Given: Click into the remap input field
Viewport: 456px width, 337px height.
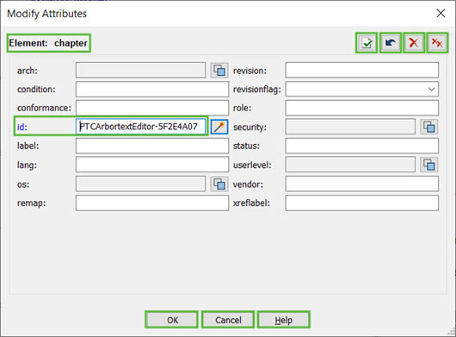Looking at the screenshot, I should (152, 203).
